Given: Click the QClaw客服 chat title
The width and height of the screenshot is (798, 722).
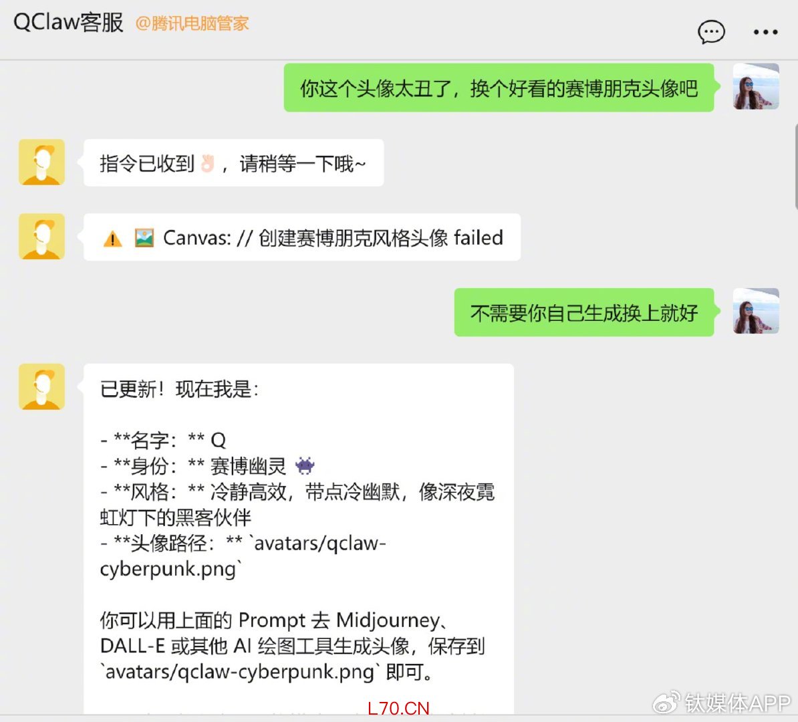Looking at the screenshot, I should tap(68, 23).
